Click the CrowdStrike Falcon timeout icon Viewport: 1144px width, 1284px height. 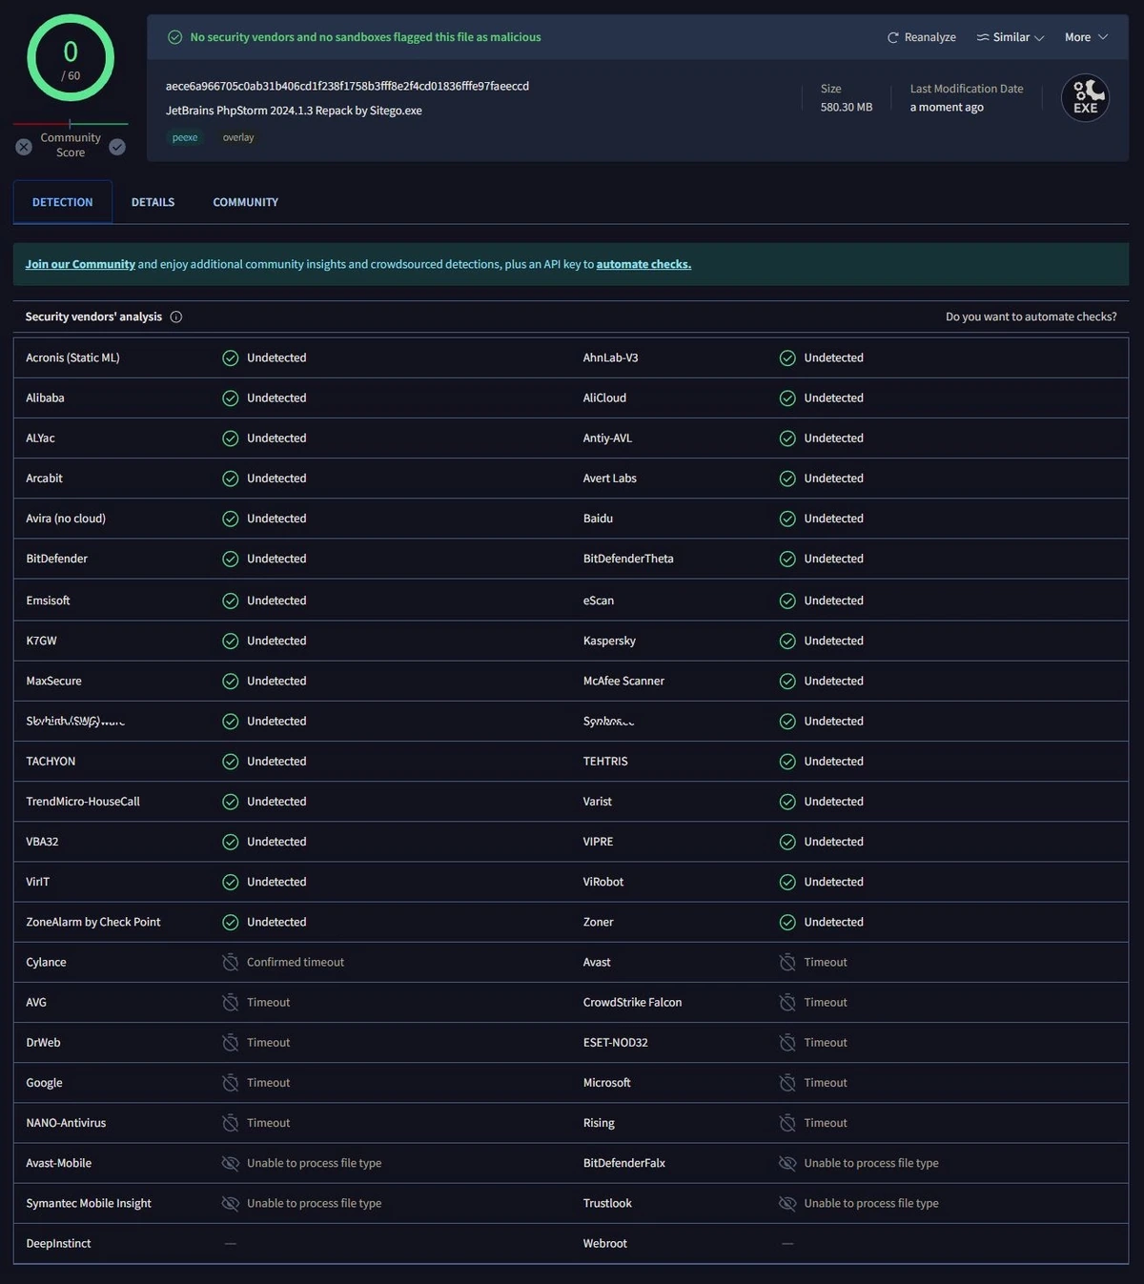787,1003
